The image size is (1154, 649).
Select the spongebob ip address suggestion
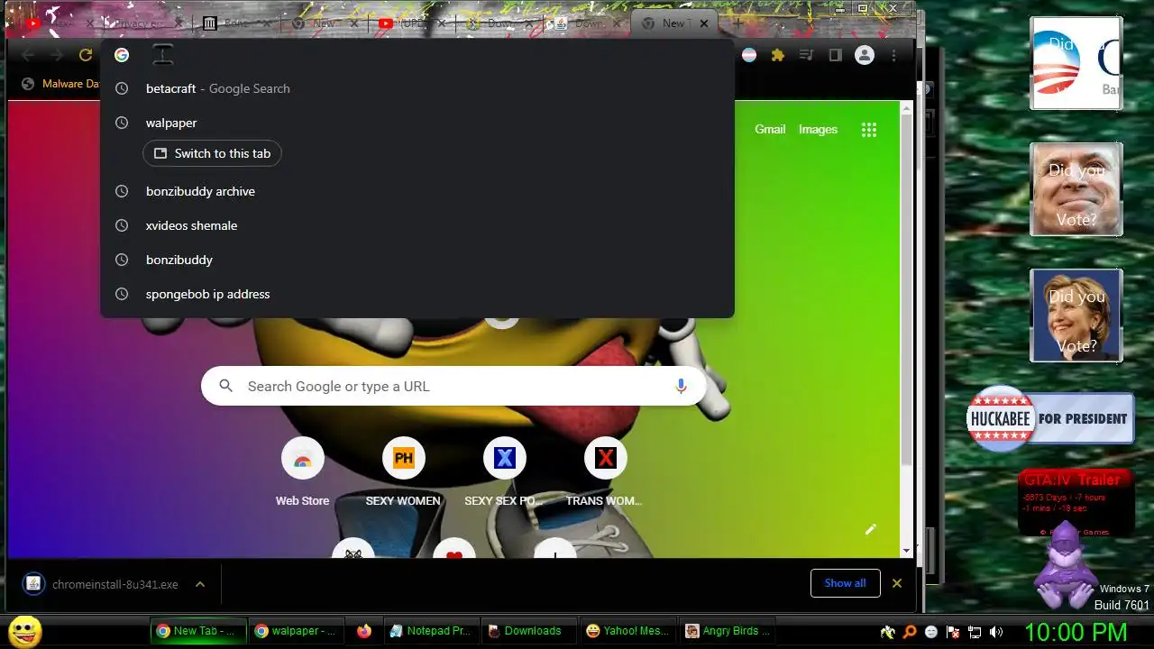pos(417,294)
